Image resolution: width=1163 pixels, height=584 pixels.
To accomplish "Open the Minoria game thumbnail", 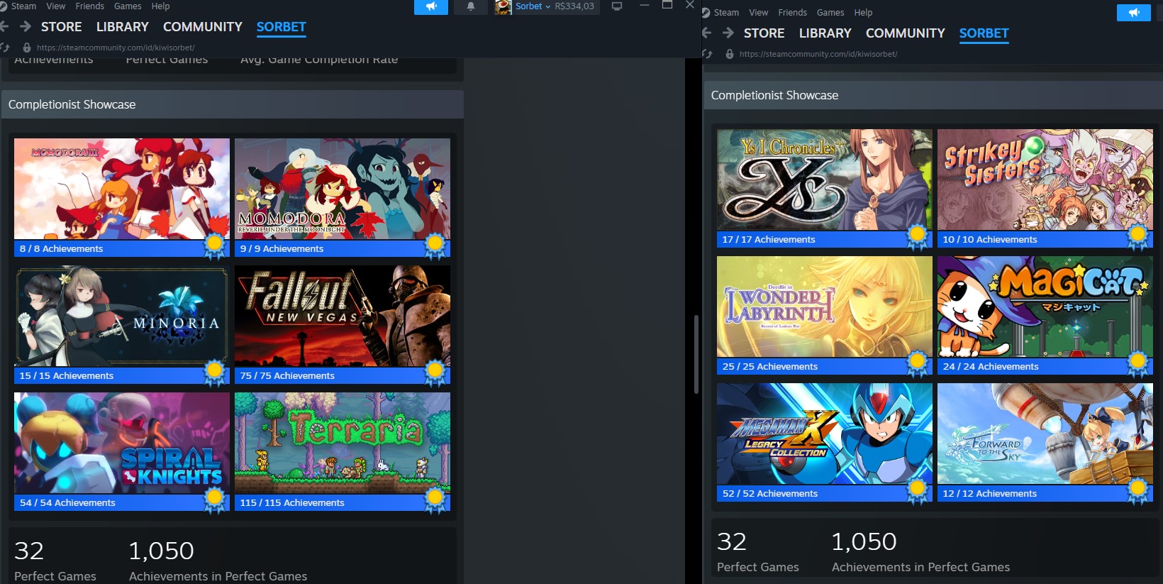I will [x=122, y=316].
